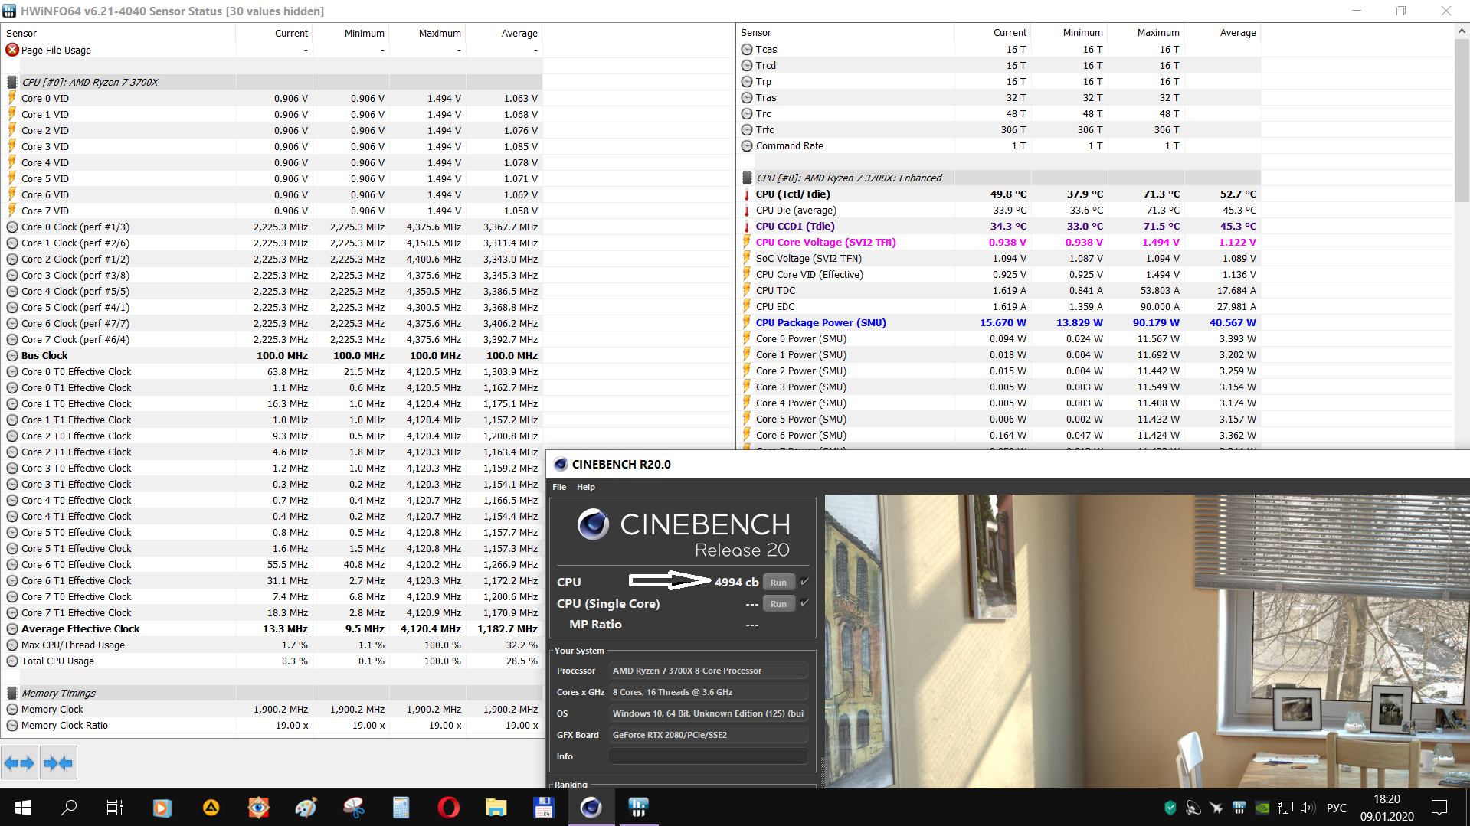Open the clock showing 18:20 09.01.2020
Viewport: 1470px width, 826px height.
tap(1387, 808)
